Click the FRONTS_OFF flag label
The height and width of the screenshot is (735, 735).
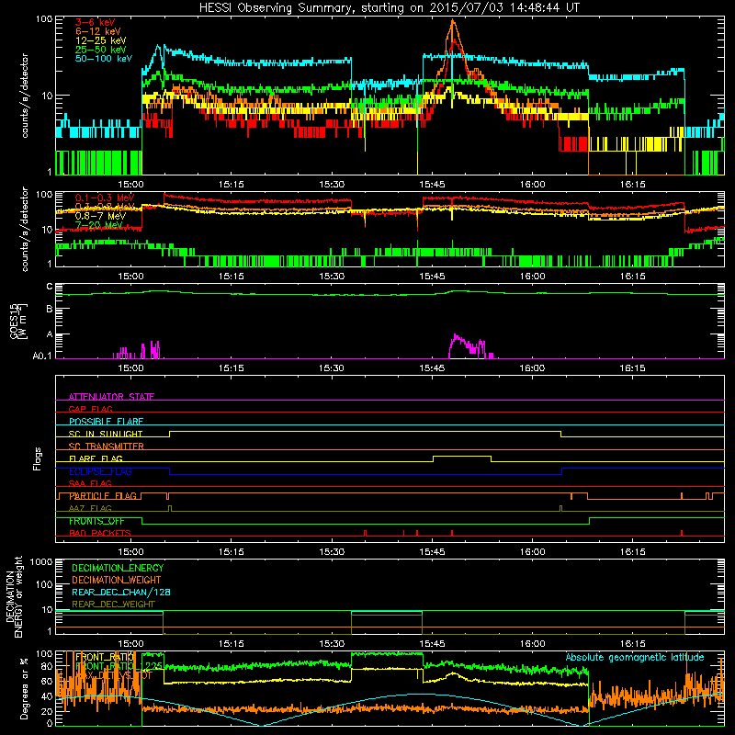96,521
